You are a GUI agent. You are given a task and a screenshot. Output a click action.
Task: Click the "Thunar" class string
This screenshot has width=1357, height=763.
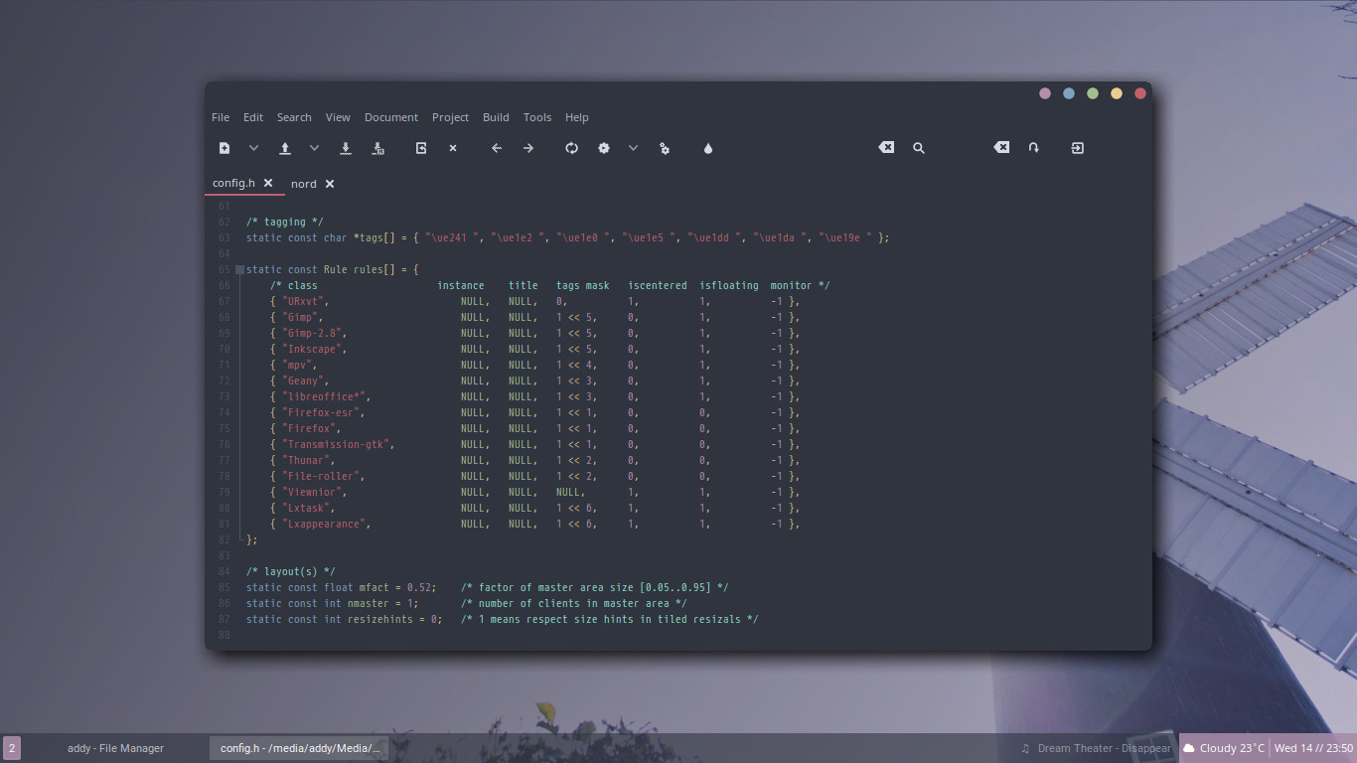pos(307,460)
